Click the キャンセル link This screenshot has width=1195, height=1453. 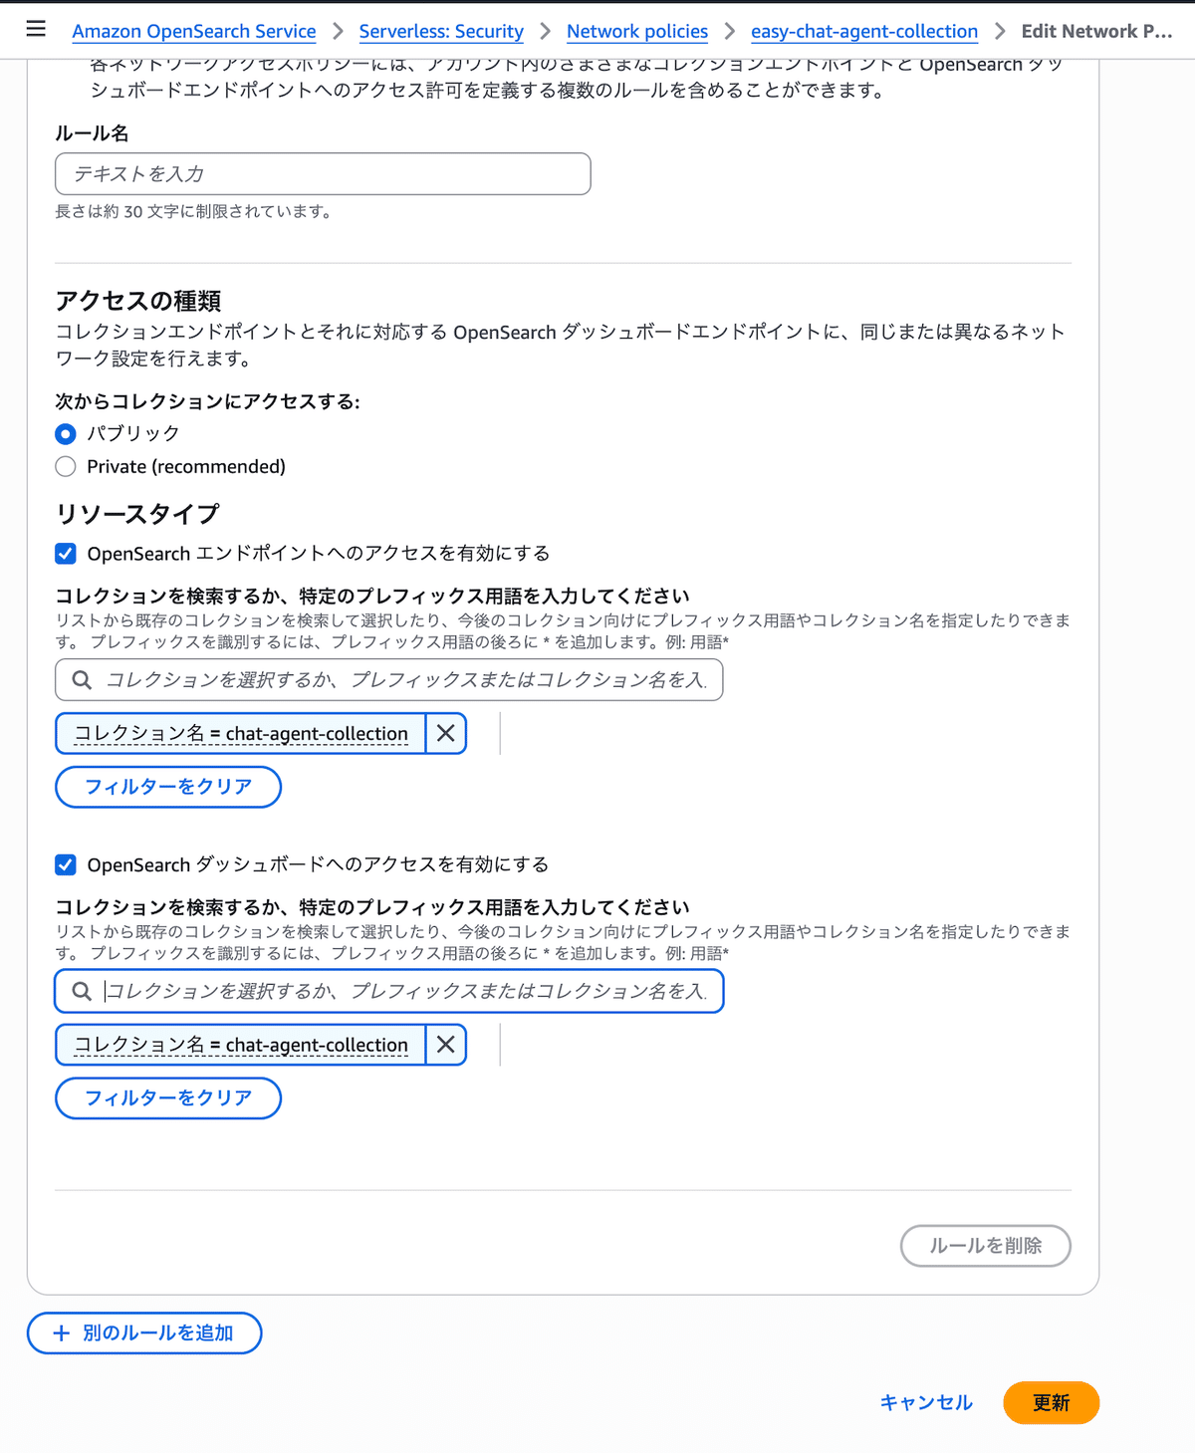tap(925, 1402)
